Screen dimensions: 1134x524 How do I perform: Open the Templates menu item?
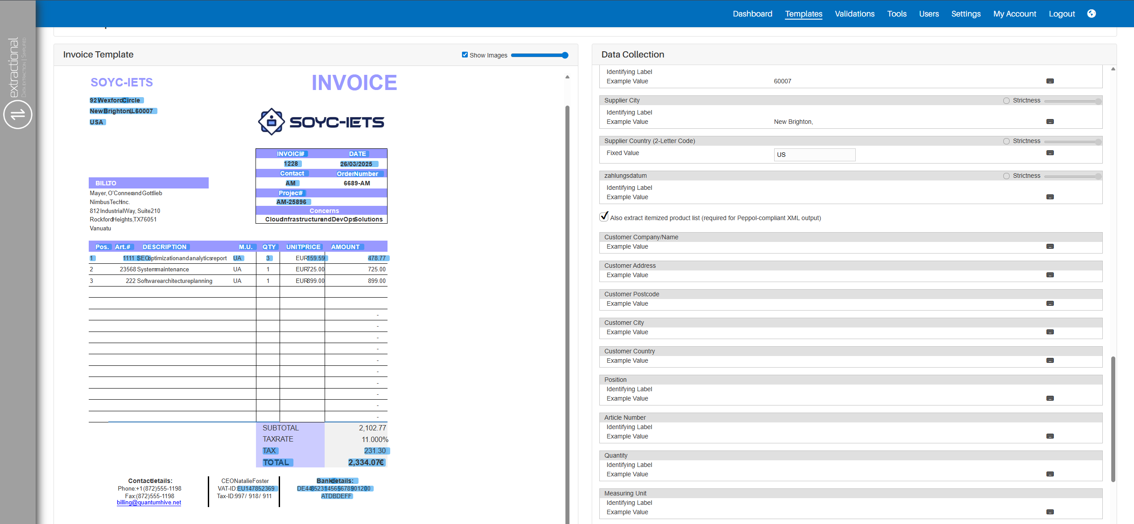pyautogui.click(x=804, y=14)
